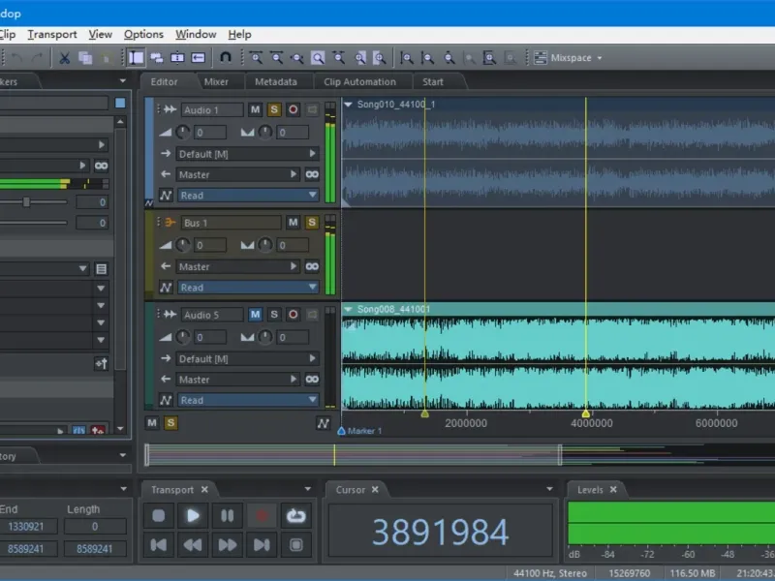Stop playback with the Stop button
The image size is (775, 581).
[x=159, y=516]
